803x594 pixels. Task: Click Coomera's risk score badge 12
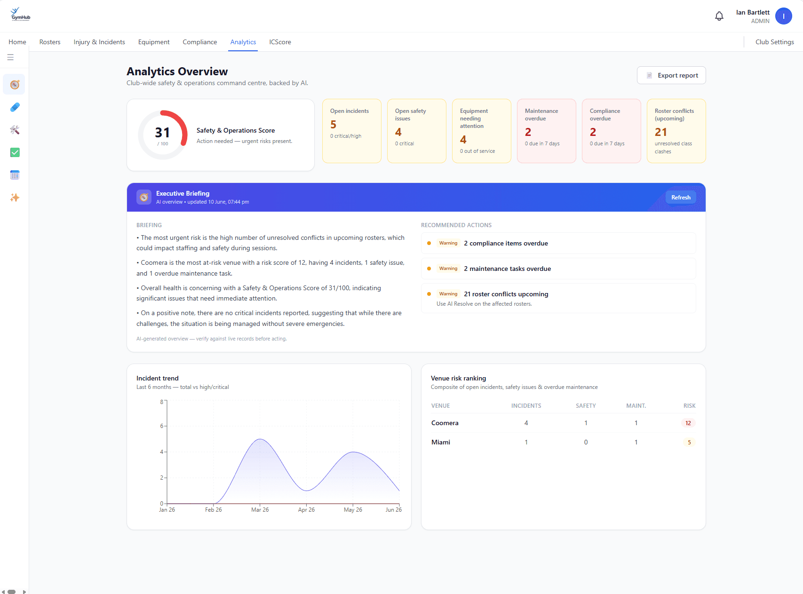688,423
